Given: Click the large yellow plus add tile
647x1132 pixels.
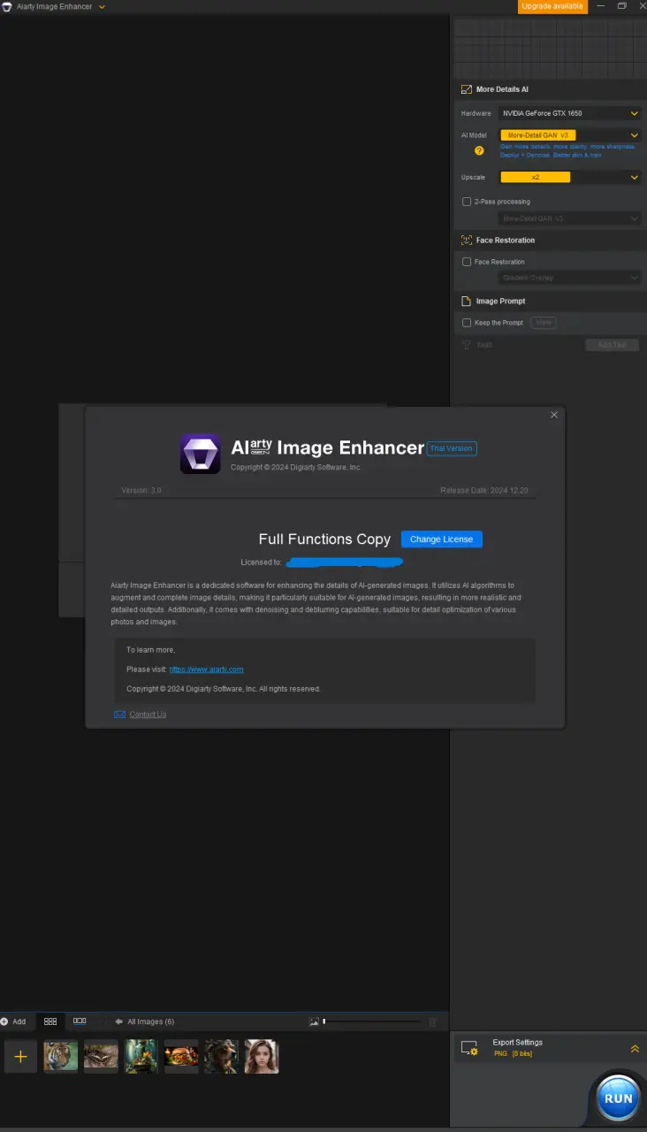Looking at the screenshot, I should pos(20,1056).
